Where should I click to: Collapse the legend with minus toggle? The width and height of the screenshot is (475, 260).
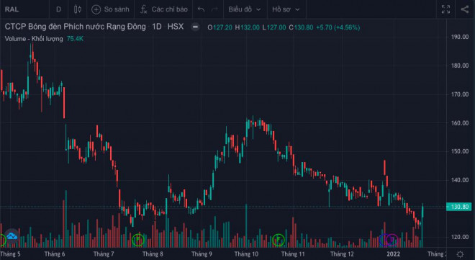point(195,27)
